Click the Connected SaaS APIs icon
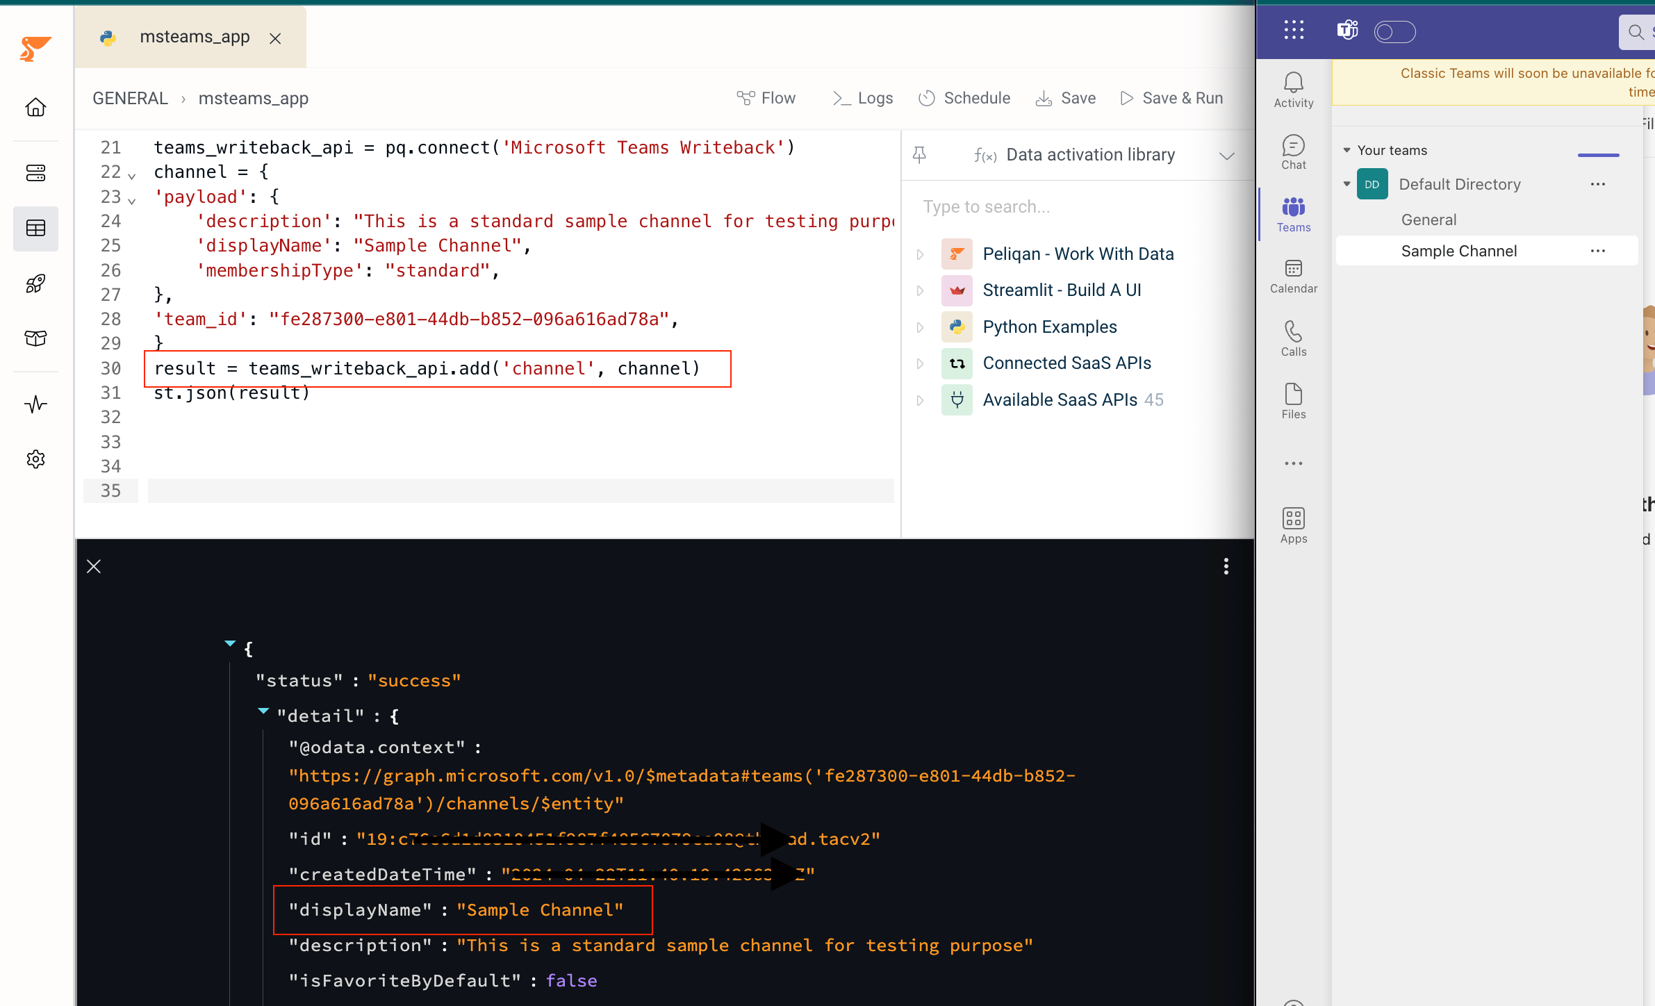This screenshot has height=1006, width=1655. (957, 363)
